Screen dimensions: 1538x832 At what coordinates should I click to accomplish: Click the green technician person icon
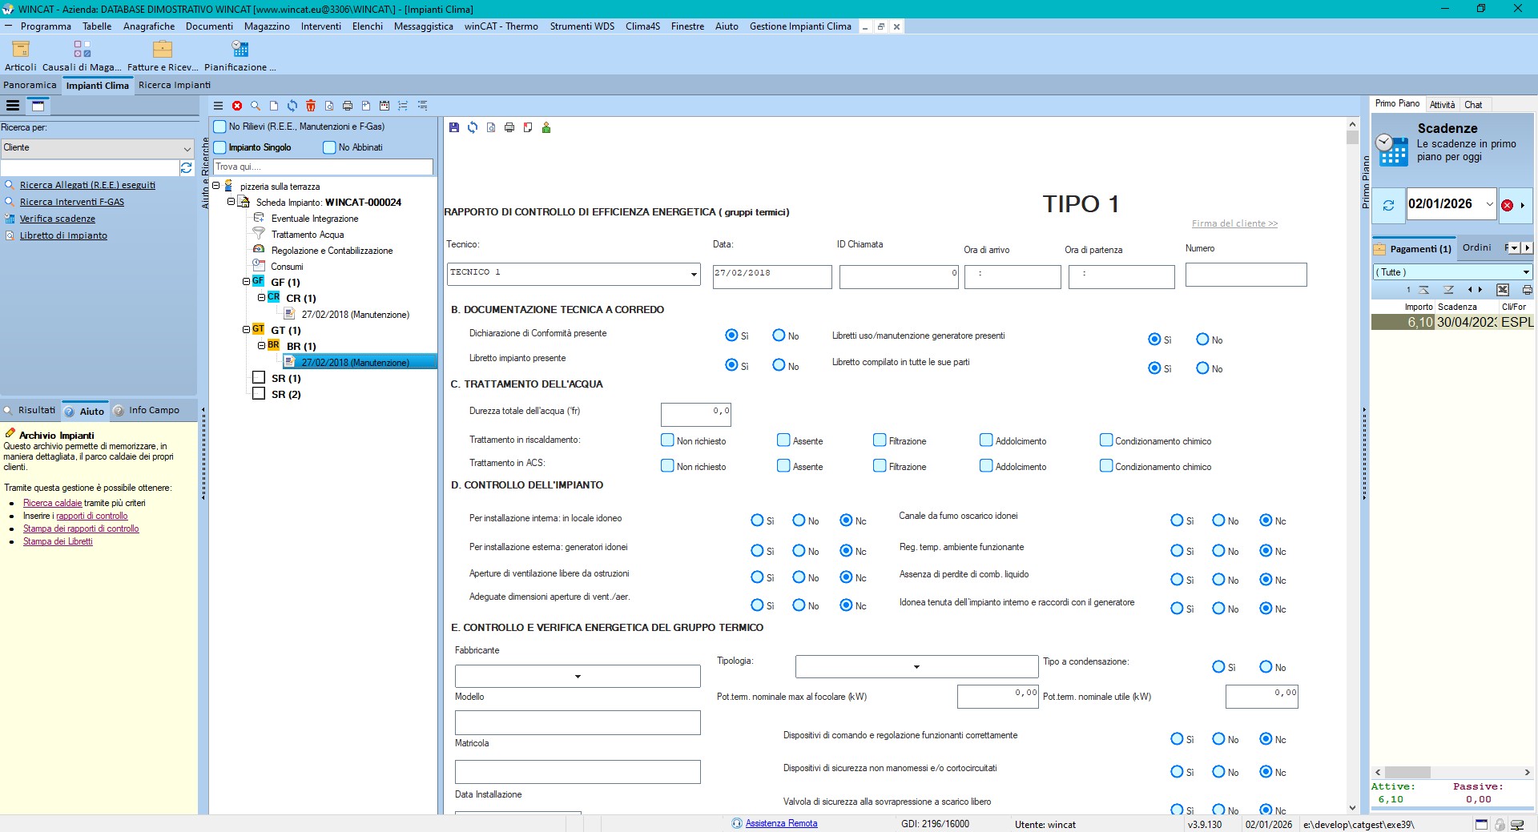(546, 127)
